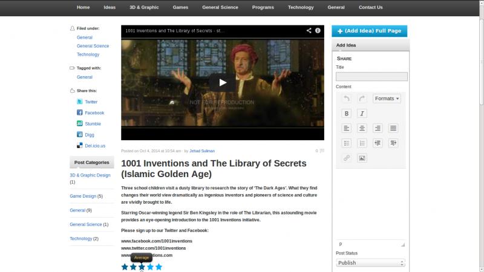Center align text in editor
484x272 pixels.
(x=362, y=128)
